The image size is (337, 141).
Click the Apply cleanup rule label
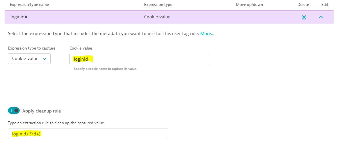41,111
